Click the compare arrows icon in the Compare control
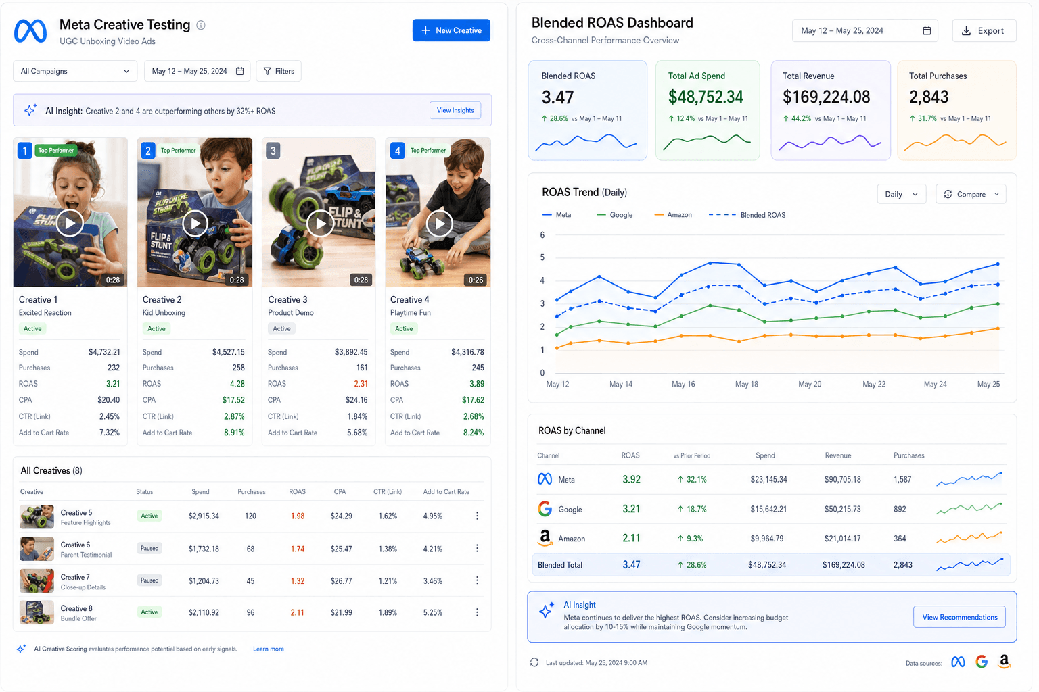 tap(948, 194)
